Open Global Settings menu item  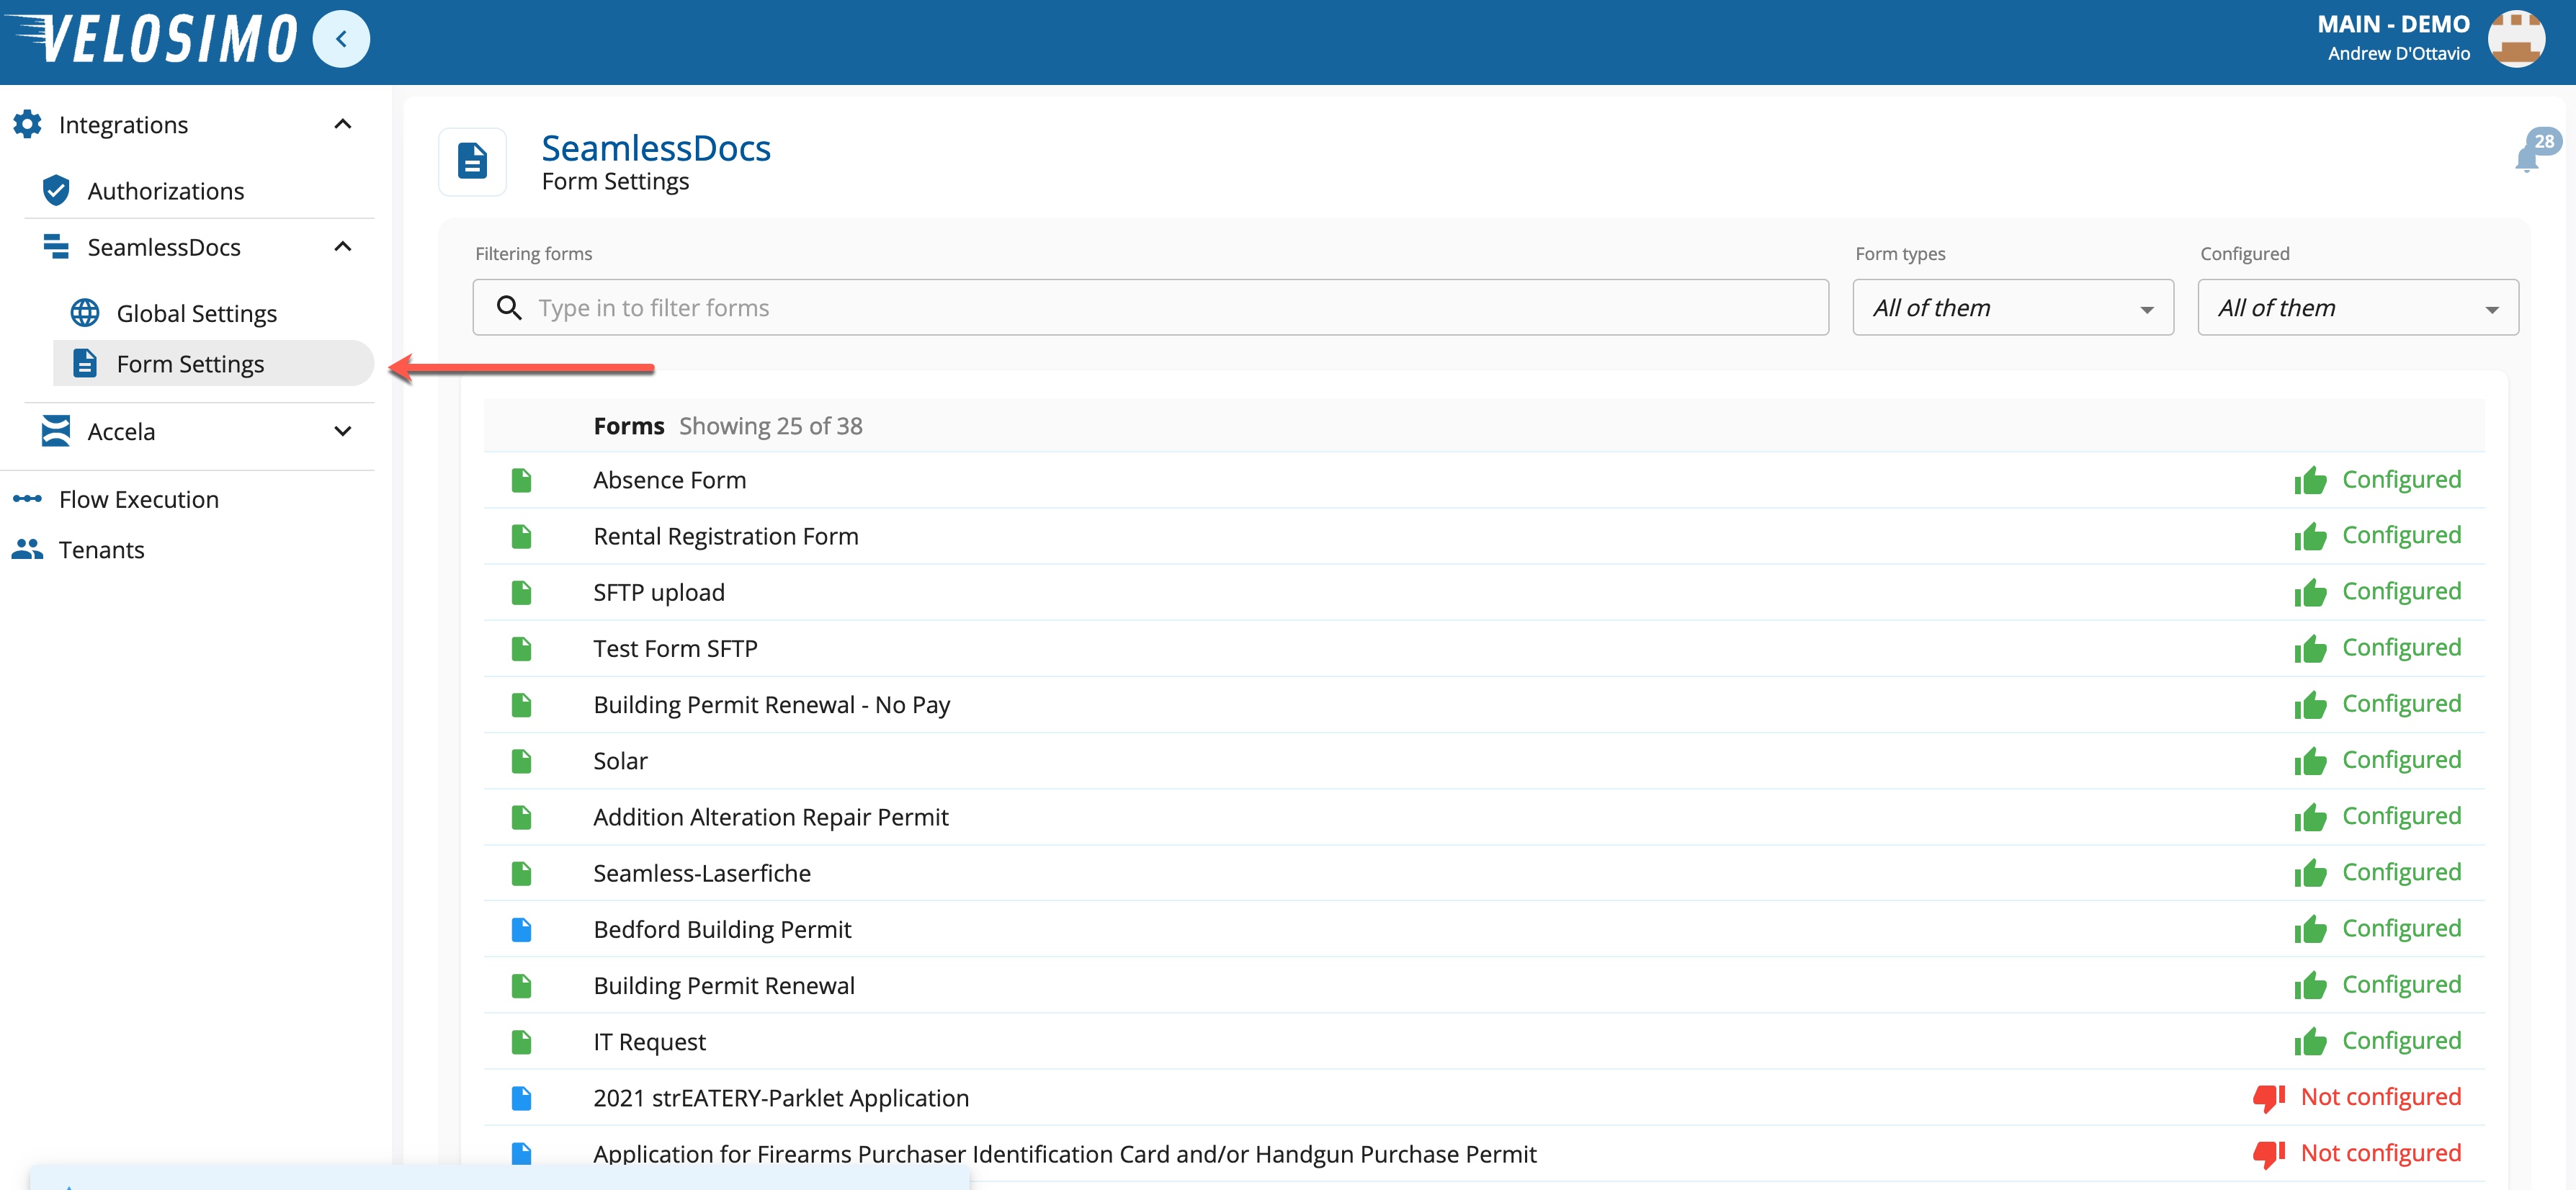tap(196, 313)
